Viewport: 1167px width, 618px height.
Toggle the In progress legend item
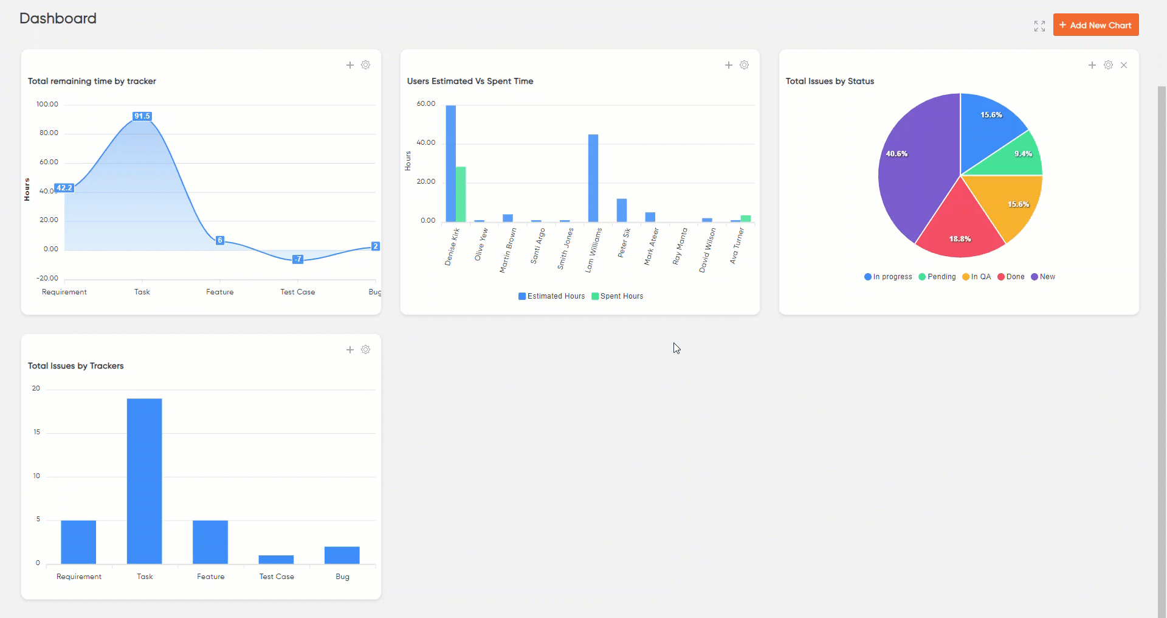point(888,277)
